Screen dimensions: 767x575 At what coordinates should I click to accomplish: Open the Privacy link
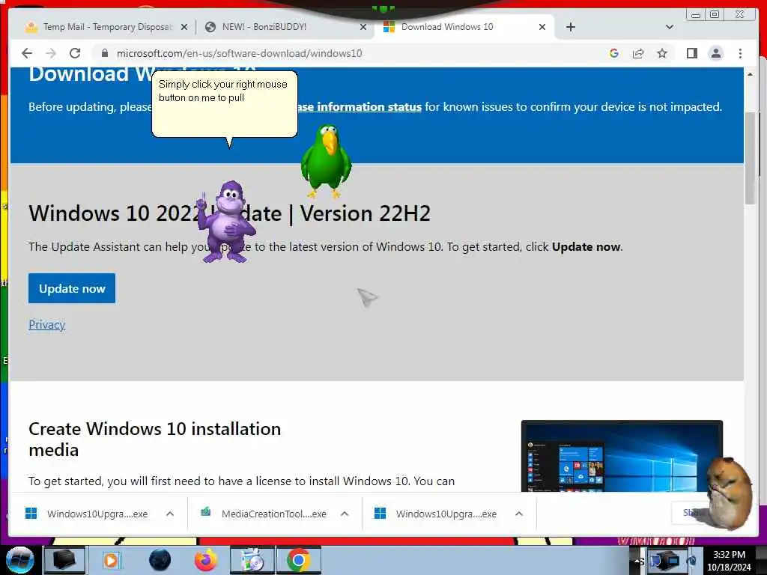pyautogui.click(x=47, y=325)
